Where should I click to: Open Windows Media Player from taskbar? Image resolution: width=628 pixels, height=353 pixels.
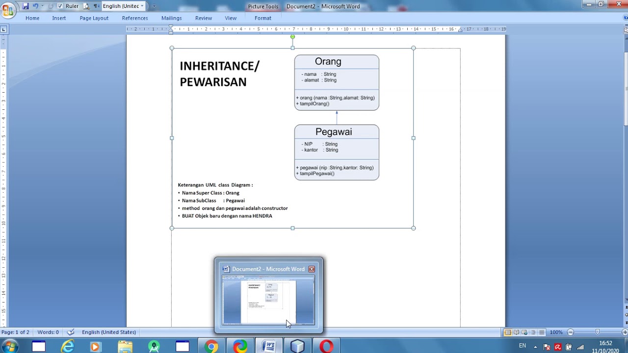pyautogui.click(x=95, y=347)
